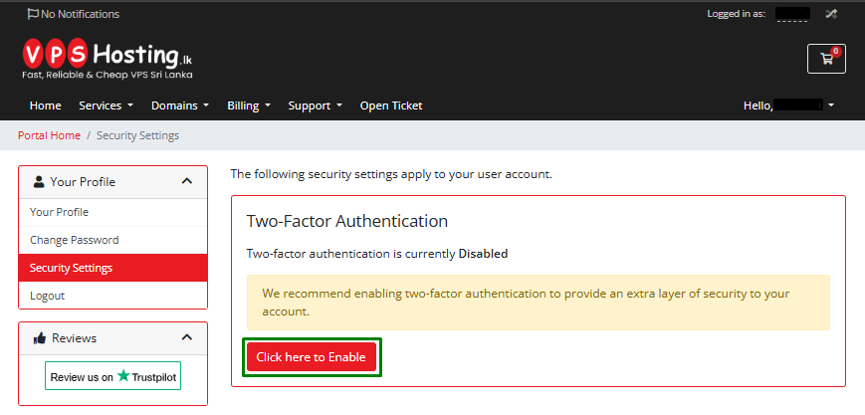Select Open Ticket in navigation bar
The height and width of the screenshot is (415, 865).
[x=391, y=105]
